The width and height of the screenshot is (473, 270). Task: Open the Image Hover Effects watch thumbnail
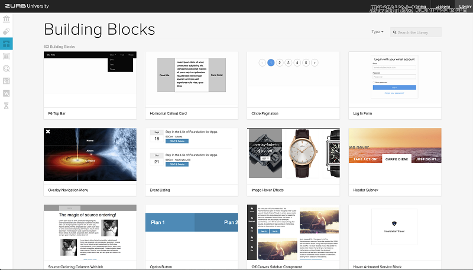[294, 153]
